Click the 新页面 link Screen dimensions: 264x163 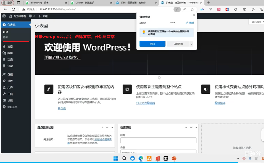click(62, 108)
